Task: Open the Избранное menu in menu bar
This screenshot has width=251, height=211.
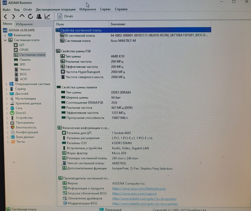Action: click(88, 9)
